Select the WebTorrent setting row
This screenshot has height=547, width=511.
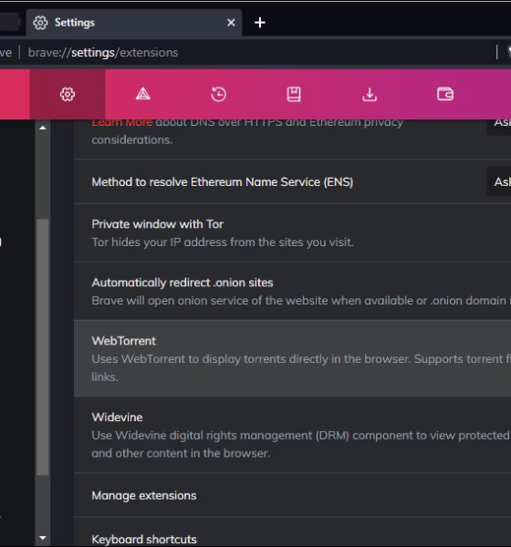(x=292, y=358)
